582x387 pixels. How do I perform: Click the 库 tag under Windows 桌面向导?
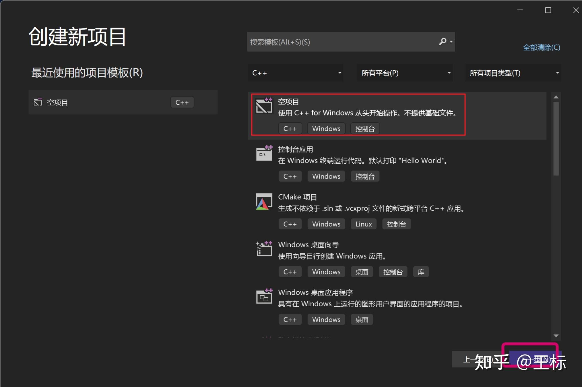[x=421, y=272]
